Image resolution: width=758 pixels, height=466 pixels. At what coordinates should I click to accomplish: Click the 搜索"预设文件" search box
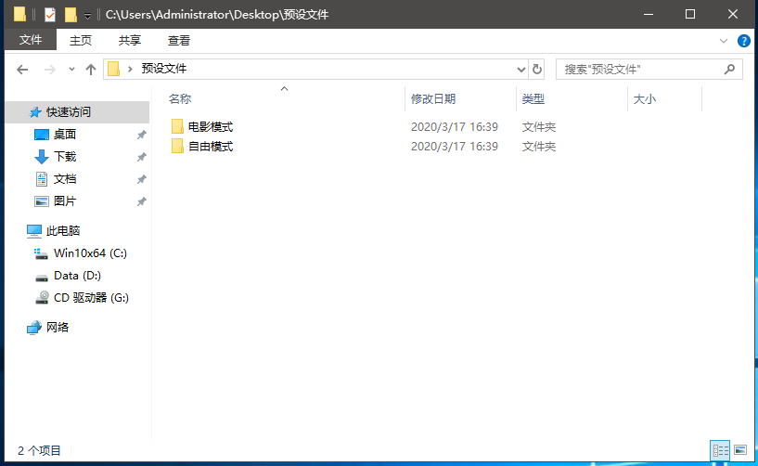coord(640,70)
